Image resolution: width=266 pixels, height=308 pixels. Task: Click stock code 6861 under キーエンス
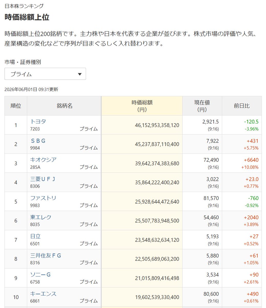coord(35,301)
